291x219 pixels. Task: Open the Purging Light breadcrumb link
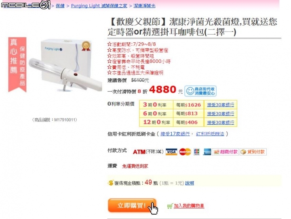[x=99, y=6]
